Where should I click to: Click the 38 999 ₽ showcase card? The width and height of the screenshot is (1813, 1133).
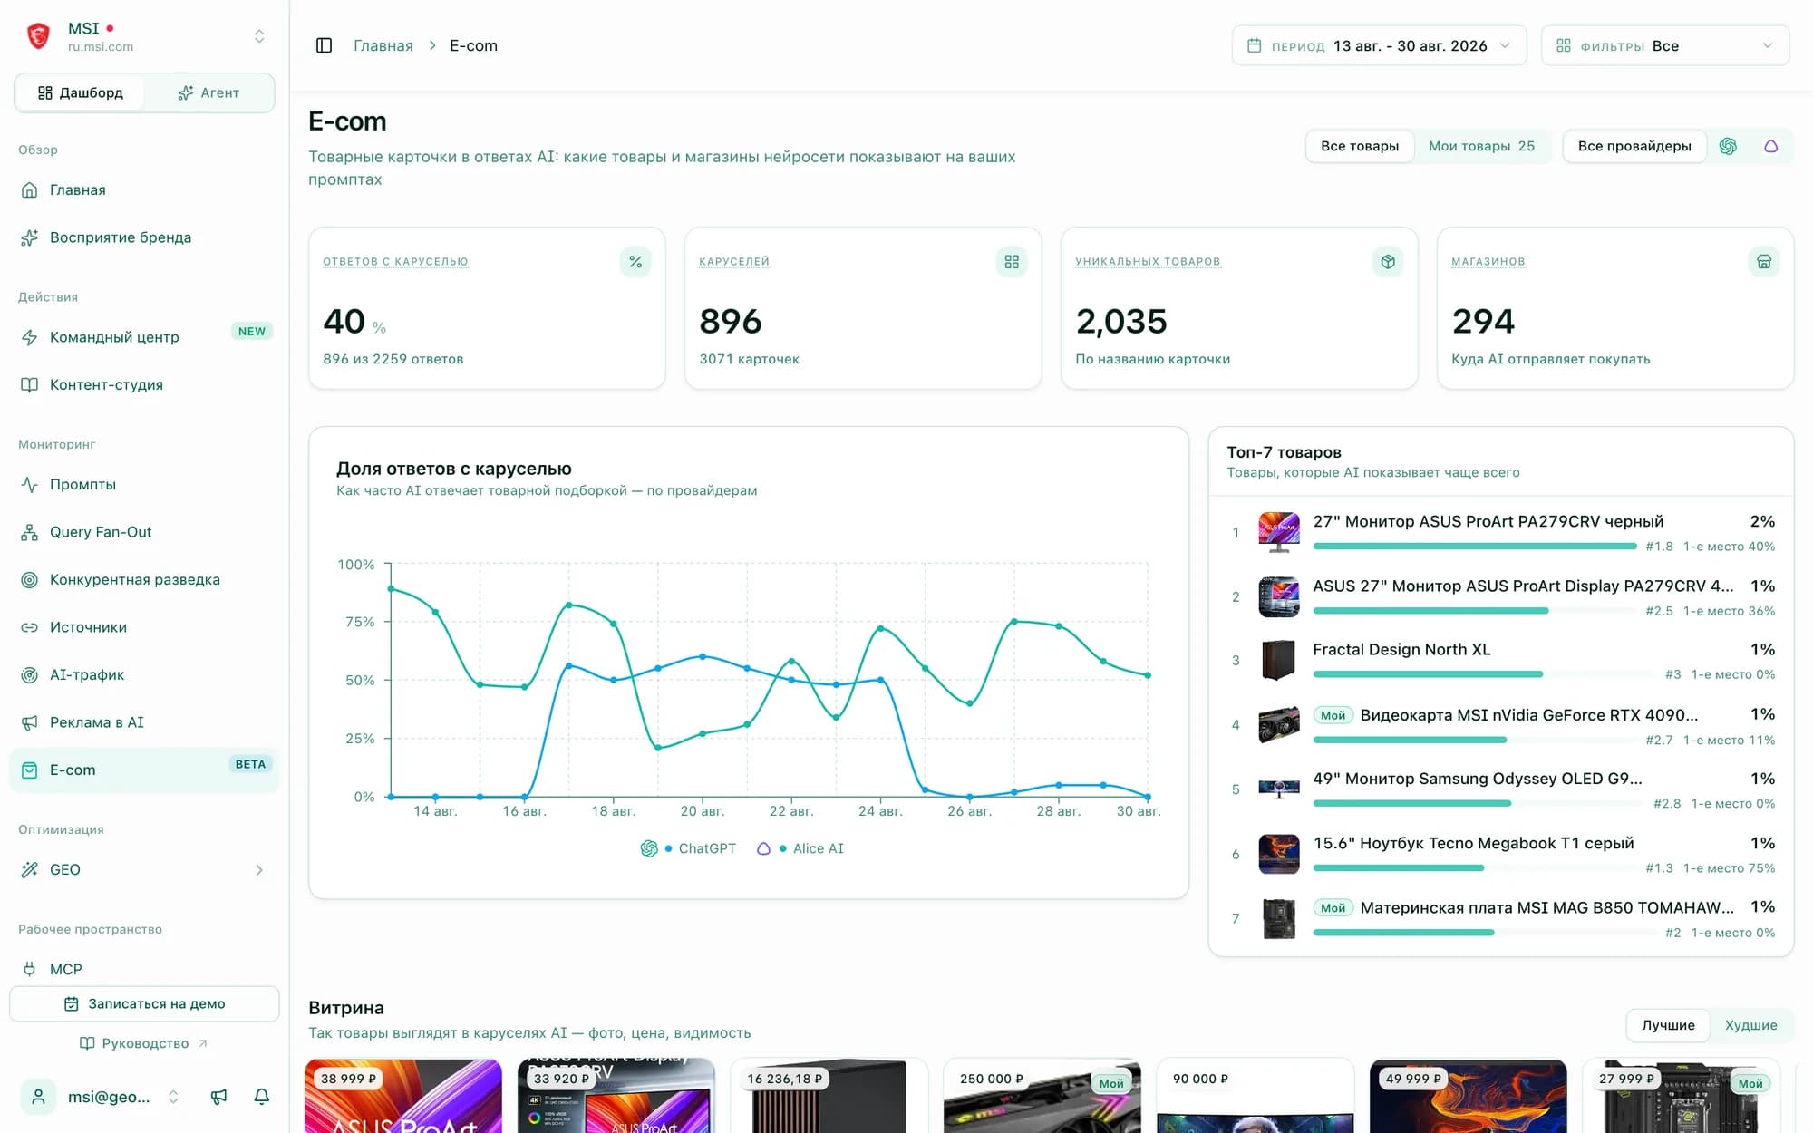click(x=403, y=1096)
